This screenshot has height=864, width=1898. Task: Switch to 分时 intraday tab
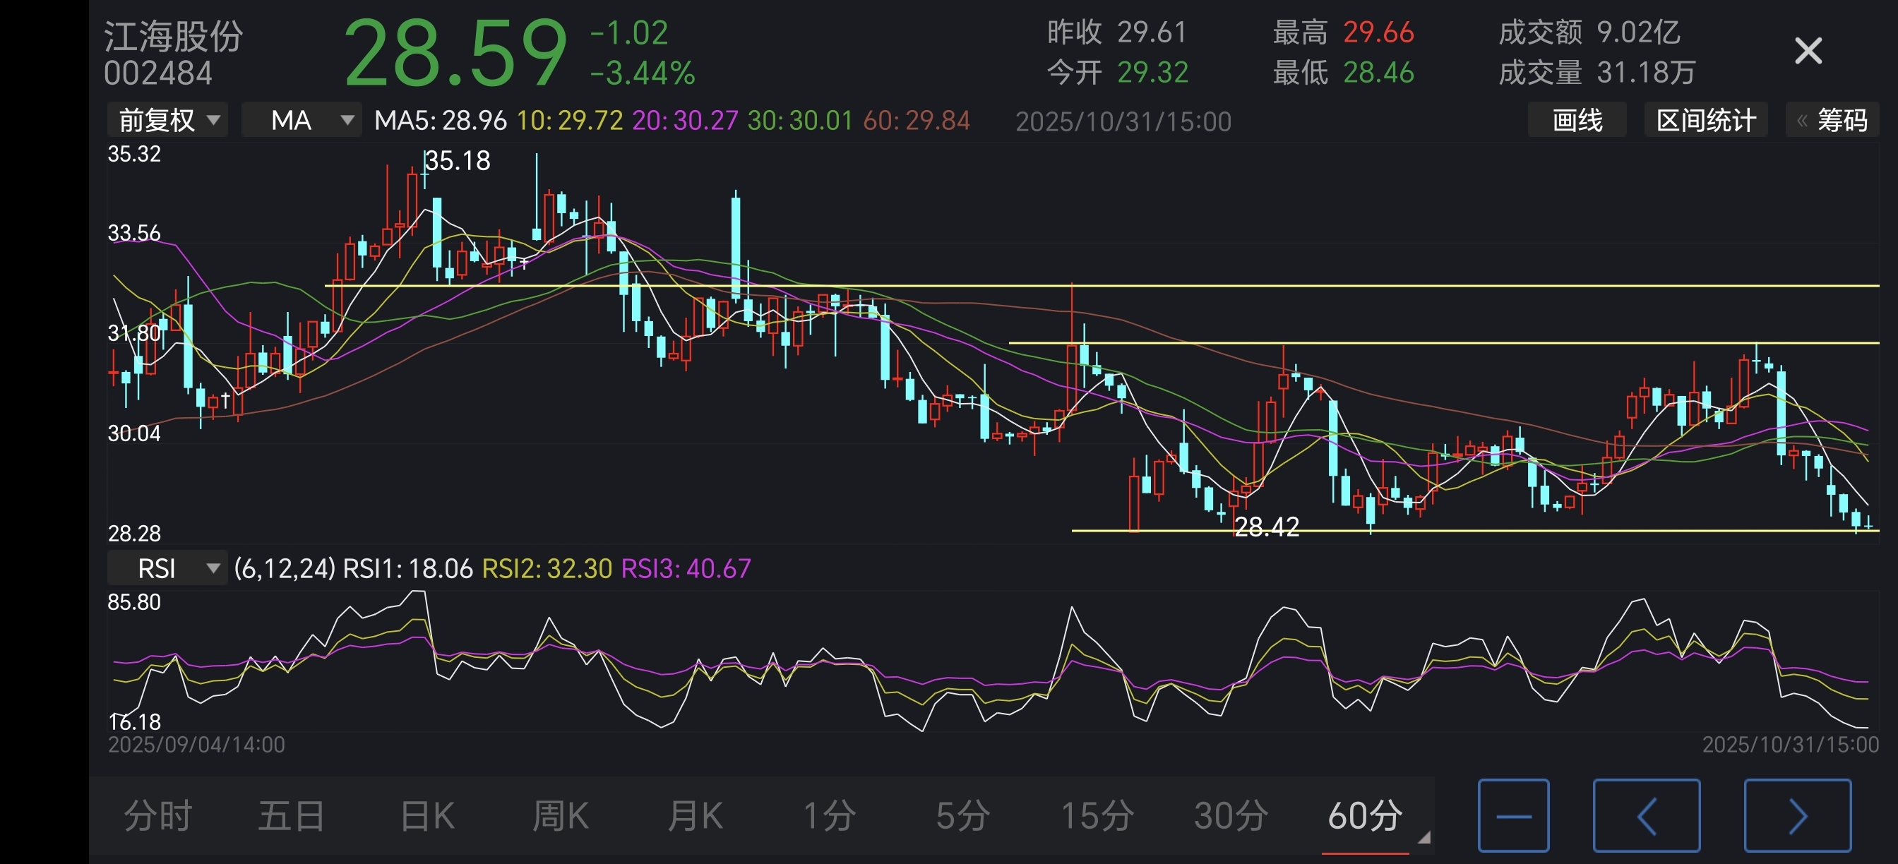pyautogui.click(x=157, y=815)
